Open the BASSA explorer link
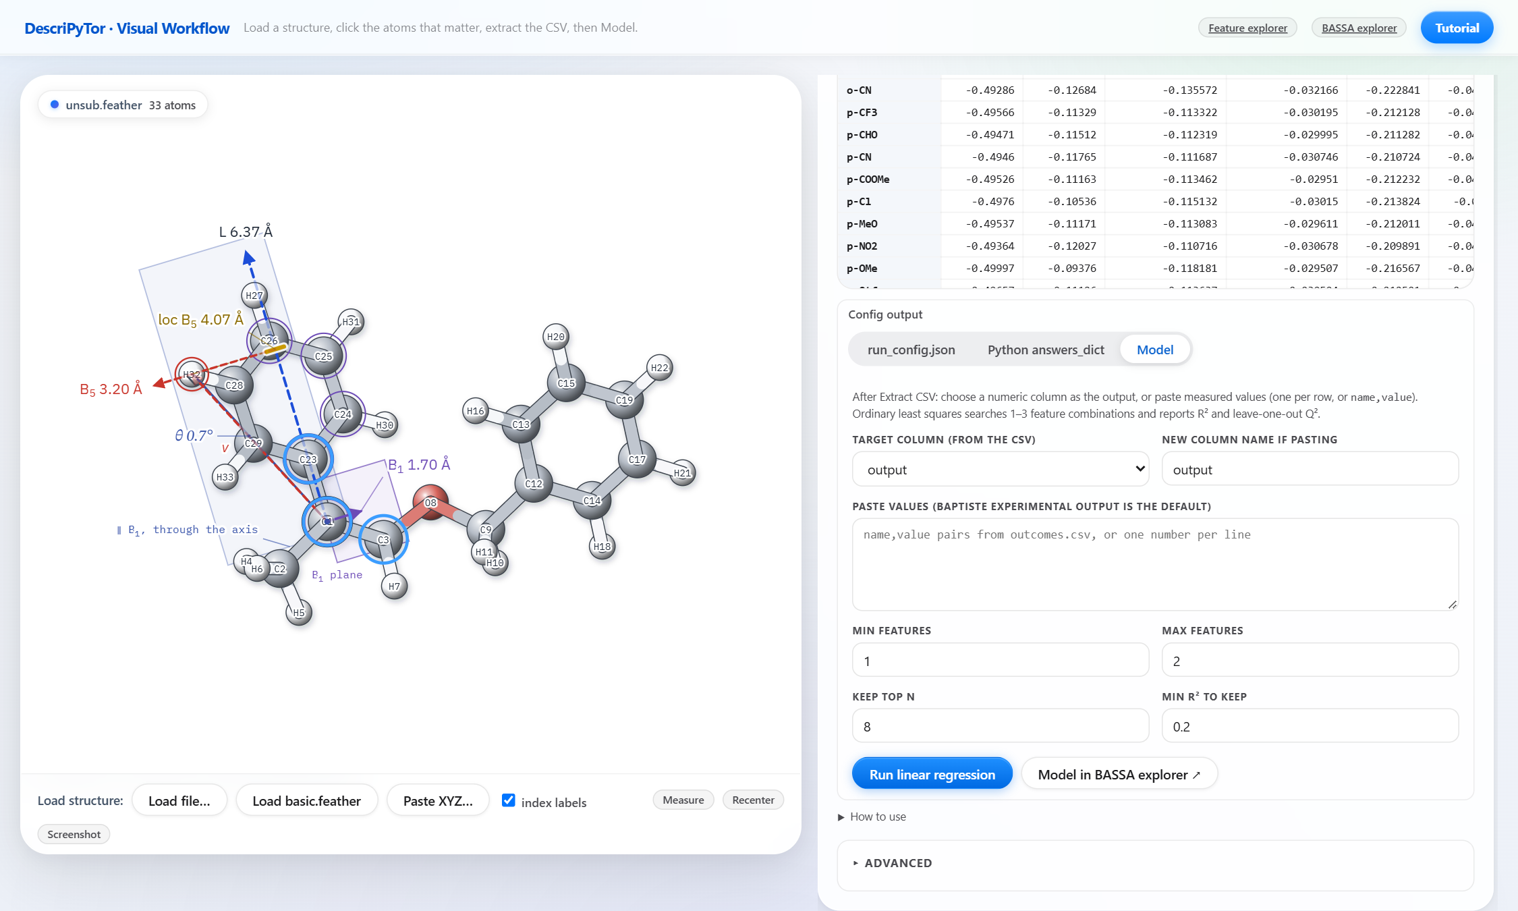The image size is (1518, 911). 1359,28
